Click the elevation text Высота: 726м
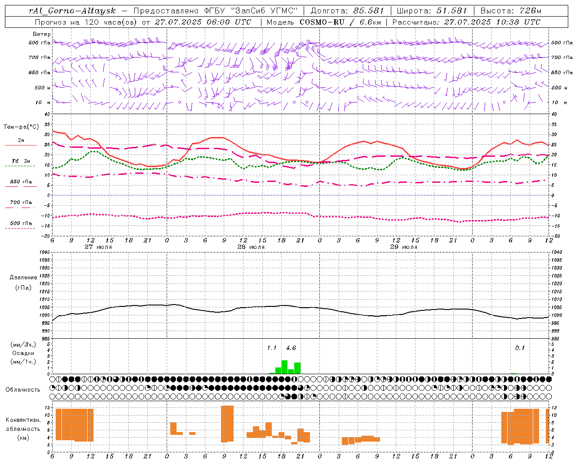 click(x=511, y=11)
